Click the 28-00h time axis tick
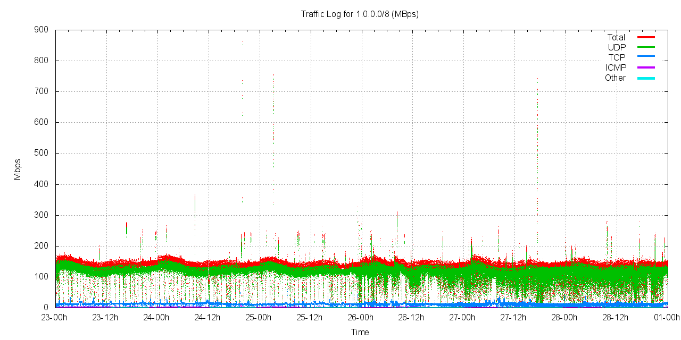The width and height of the screenshot is (681, 340). pyautogui.click(x=564, y=318)
